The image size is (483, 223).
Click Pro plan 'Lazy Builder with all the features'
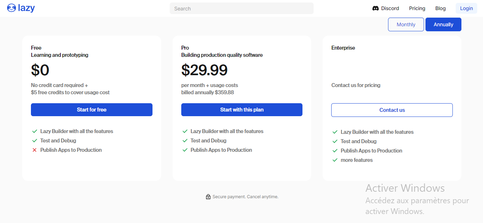[227, 131]
